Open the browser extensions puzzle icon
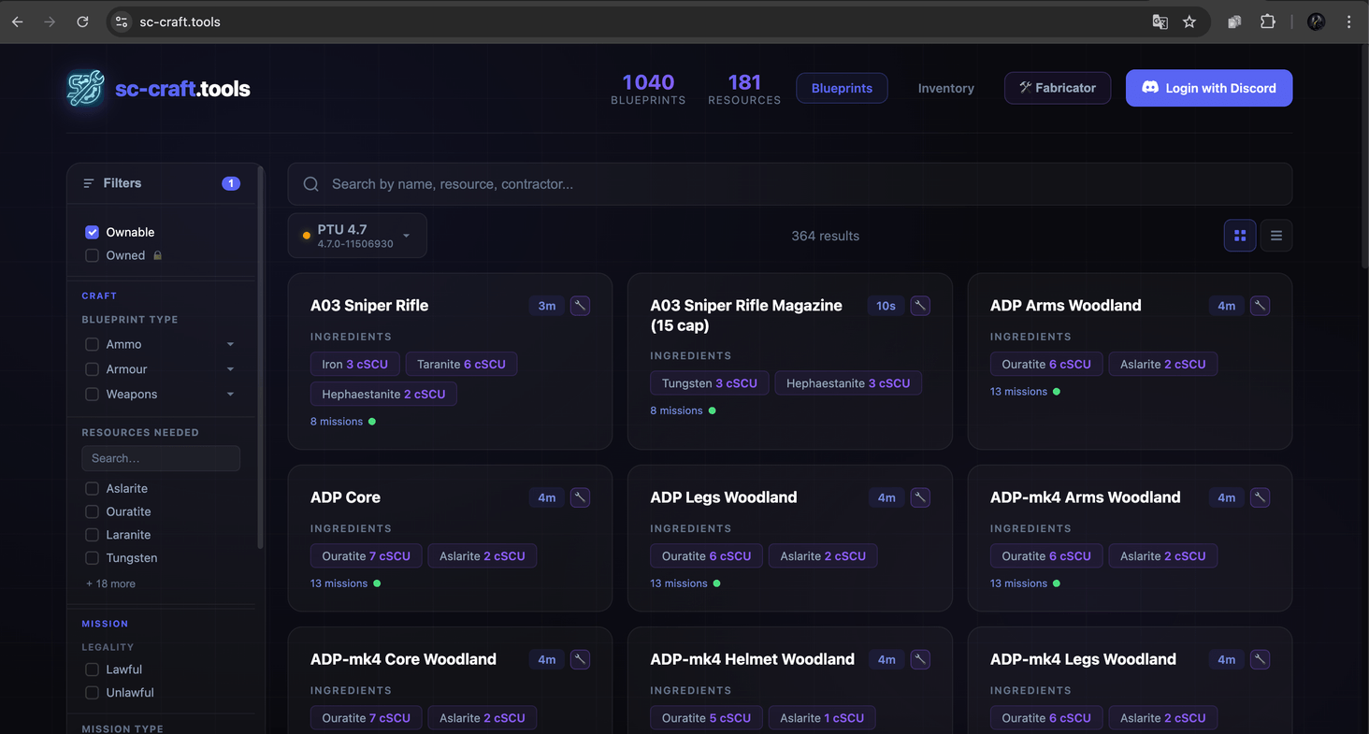 [1268, 21]
